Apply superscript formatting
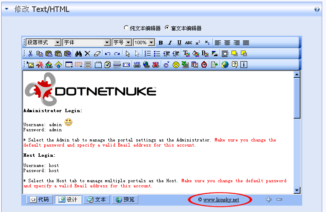Viewport: 326px width, 212px height. [198, 42]
